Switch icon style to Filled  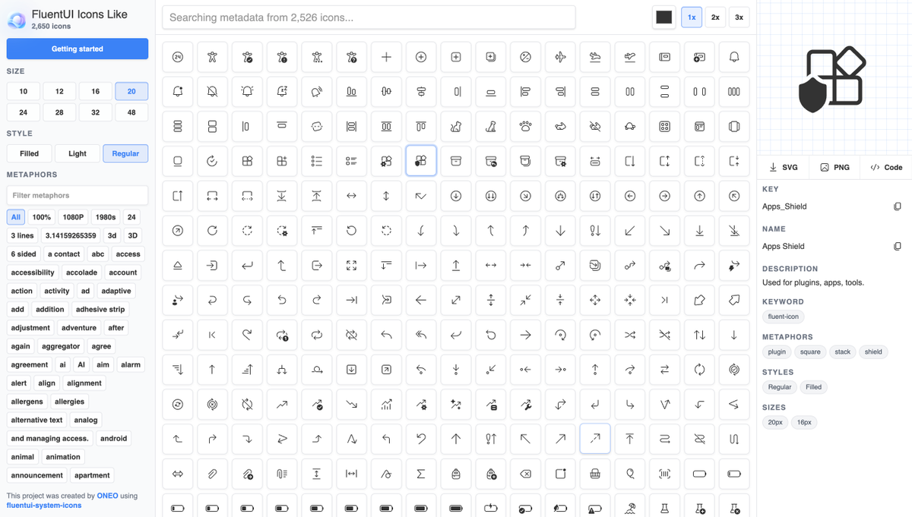[x=30, y=153]
